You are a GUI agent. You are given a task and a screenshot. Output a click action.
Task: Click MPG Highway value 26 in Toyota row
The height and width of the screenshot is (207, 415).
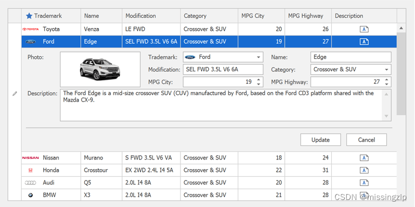tap(308, 29)
